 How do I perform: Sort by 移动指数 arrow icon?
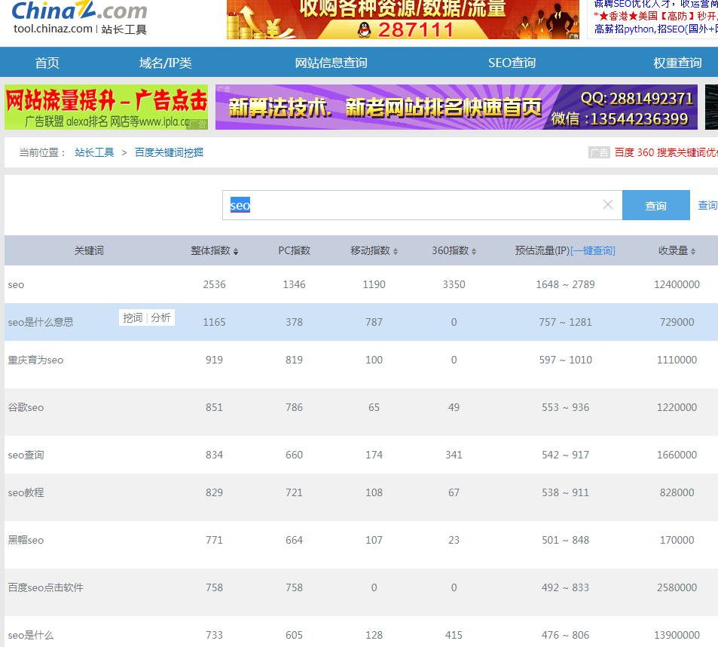396,251
